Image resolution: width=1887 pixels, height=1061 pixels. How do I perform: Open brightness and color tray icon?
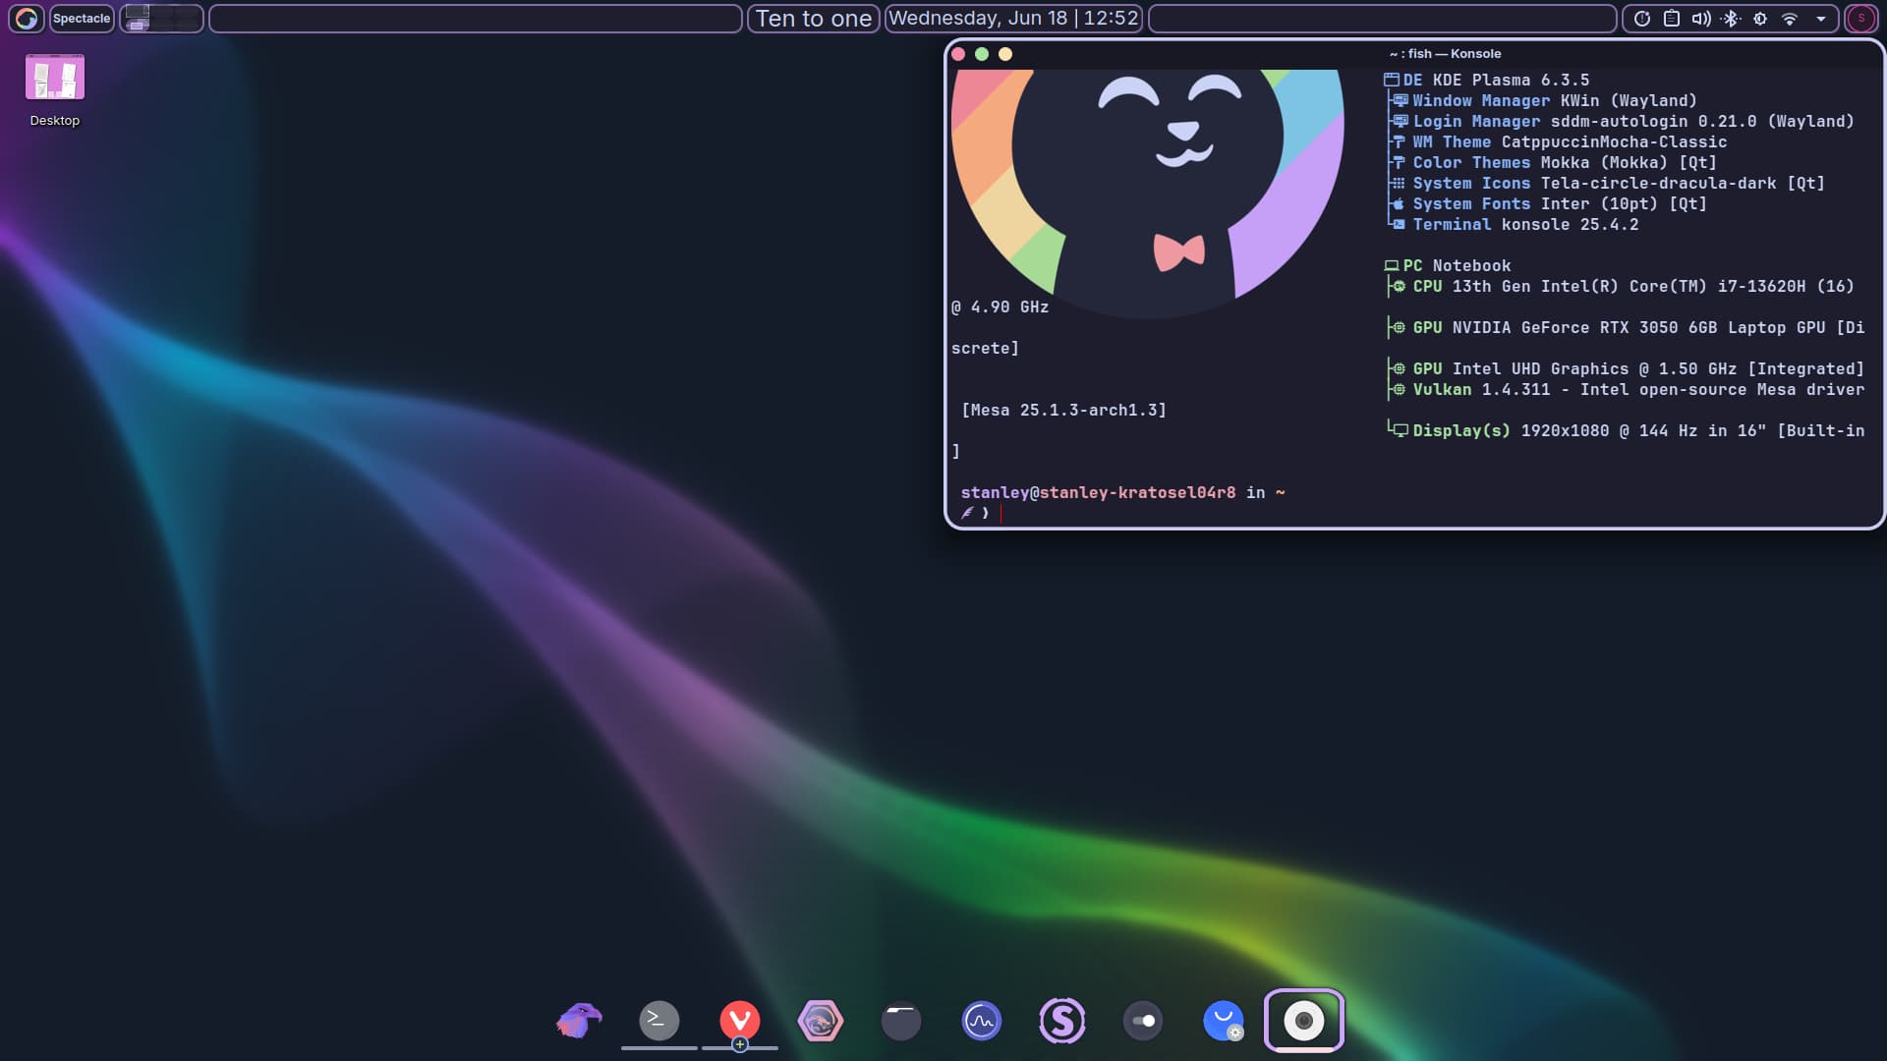tap(1760, 18)
